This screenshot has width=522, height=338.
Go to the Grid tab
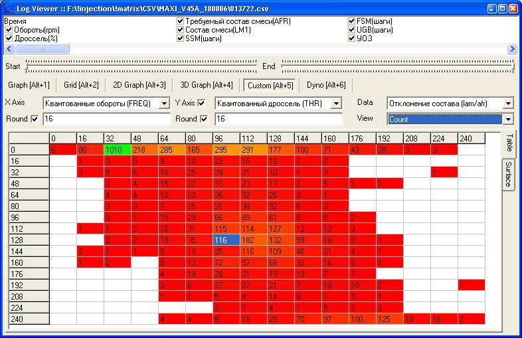point(81,85)
